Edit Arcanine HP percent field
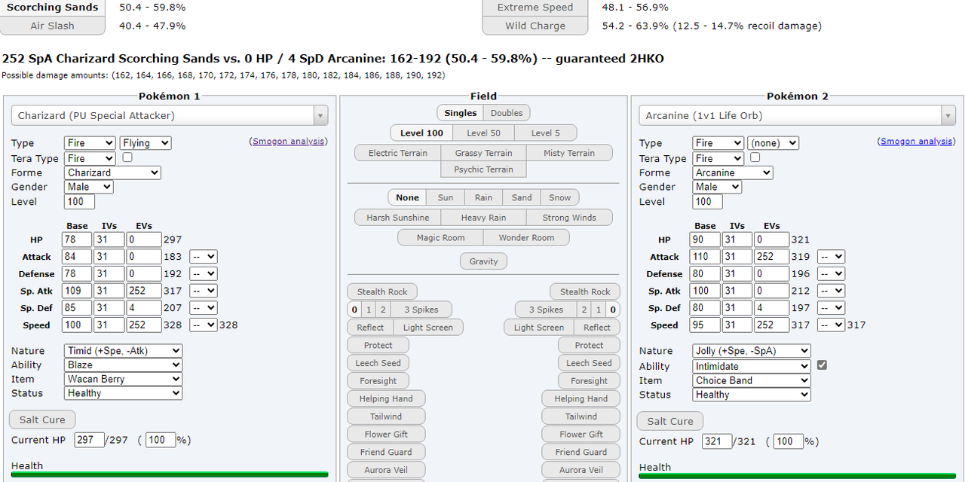Image resolution: width=965 pixels, height=482 pixels. (789, 441)
